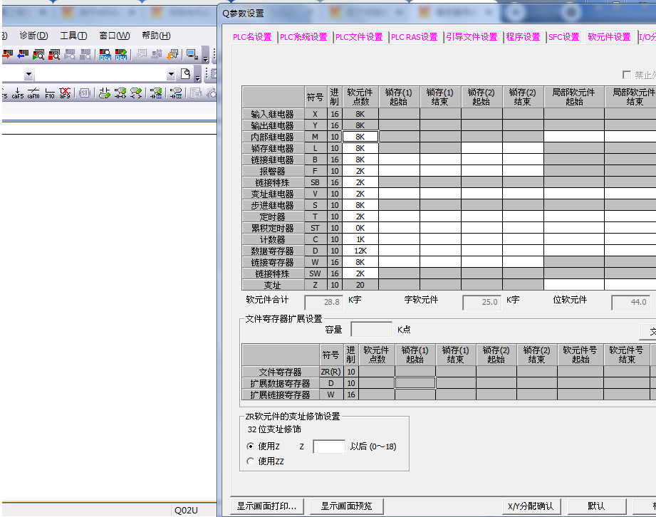Expand the wide toolbar combo box dropdown
This screenshot has height=517, width=656.
coord(171,74)
